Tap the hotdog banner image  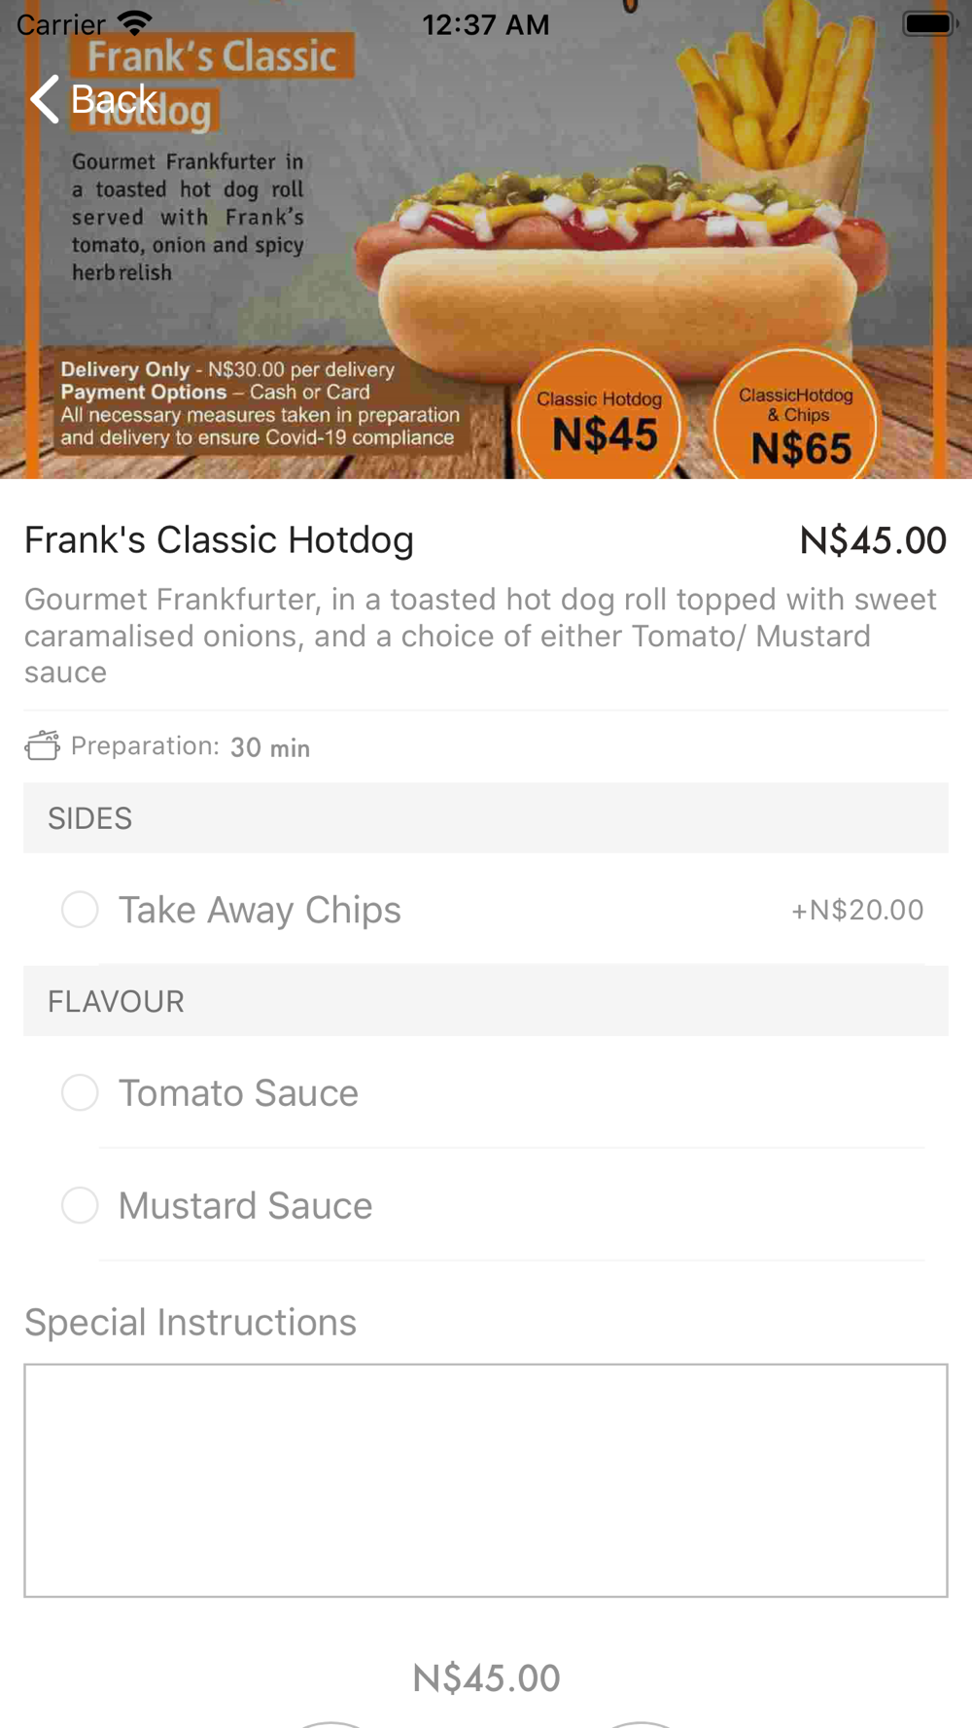click(x=486, y=239)
